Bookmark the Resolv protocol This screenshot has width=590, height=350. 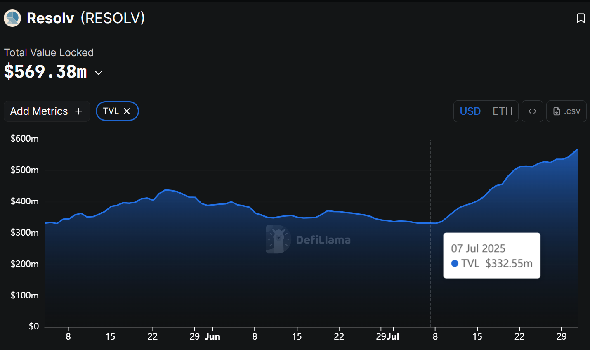click(x=581, y=18)
